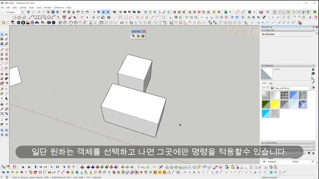Switch to the Front view house icon
The width and height of the screenshot is (319, 179).
tap(73, 12)
